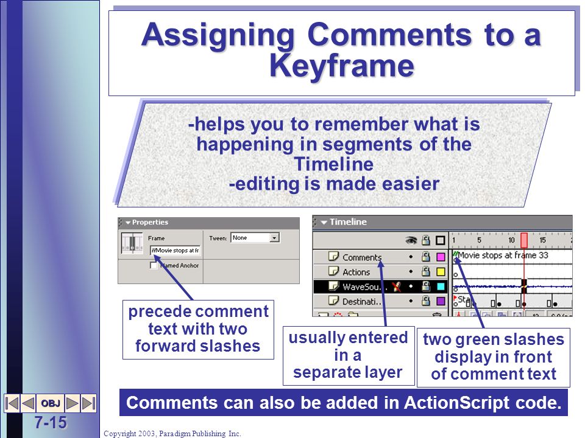Select the WaveSou layer name
This screenshot has height=438, width=585.
click(x=365, y=287)
